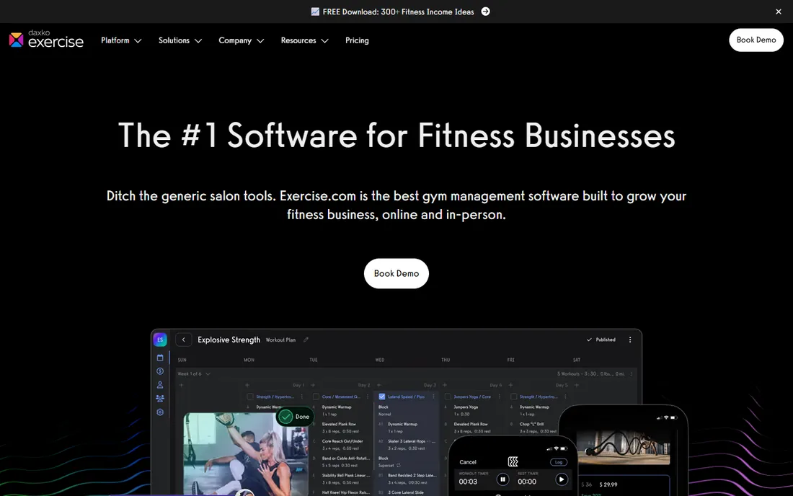Click the wavy logo icon on the phone timer
The width and height of the screenshot is (793, 496).
[513, 461]
